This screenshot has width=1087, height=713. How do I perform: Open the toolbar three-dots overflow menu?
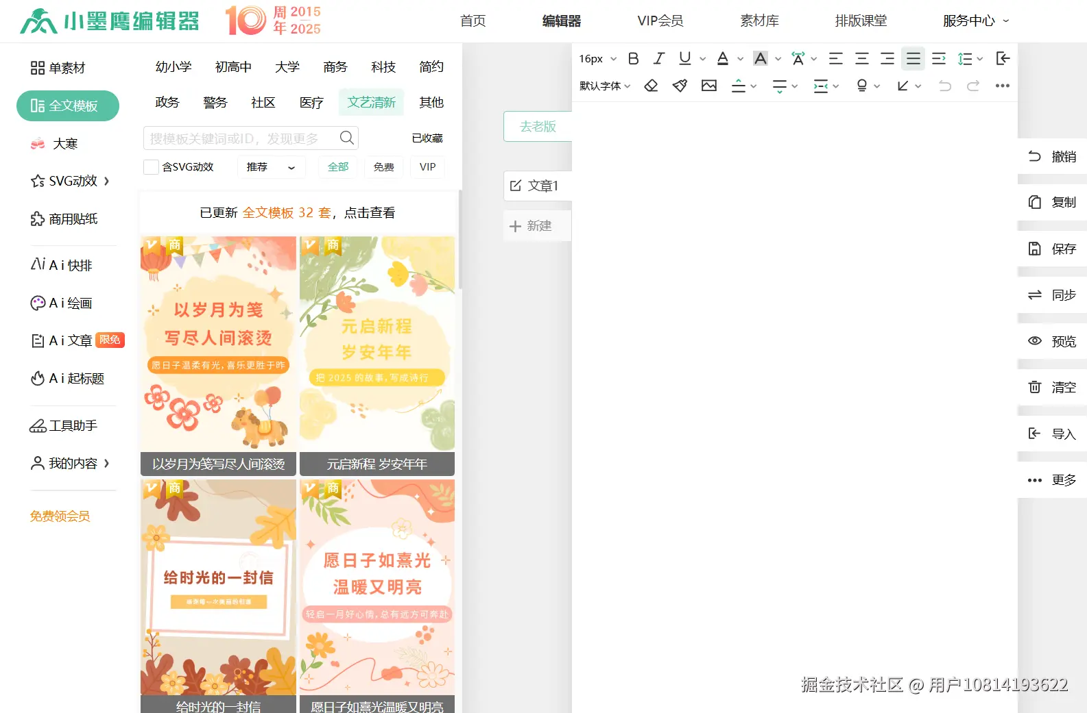1003,86
